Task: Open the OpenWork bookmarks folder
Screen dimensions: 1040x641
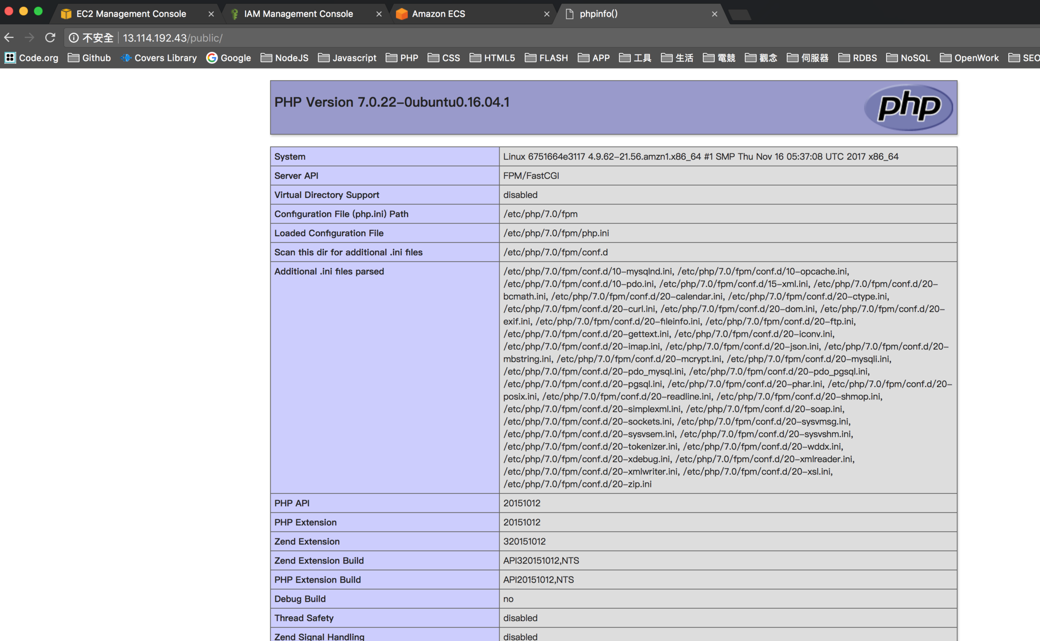Action: (x=970, y=58)
